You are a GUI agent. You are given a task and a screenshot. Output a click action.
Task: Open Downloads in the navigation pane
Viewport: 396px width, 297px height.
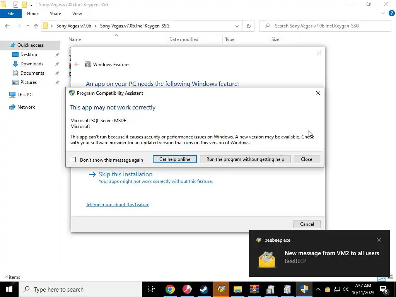pos(32,64)
